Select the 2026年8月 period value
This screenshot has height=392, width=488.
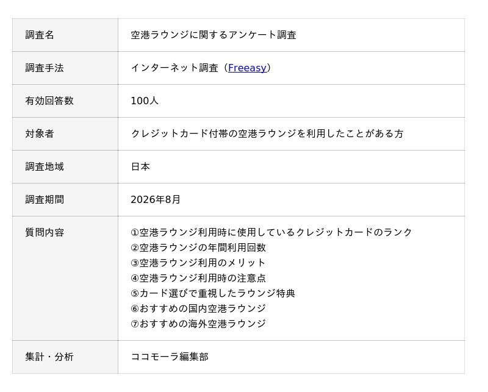point(156,200)
